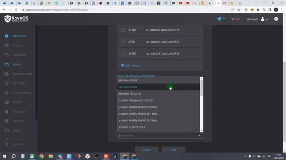Viewport: 286px width, 160px height.
Task: Open Yandex browser from taskbar
Action: click(88, 156)
